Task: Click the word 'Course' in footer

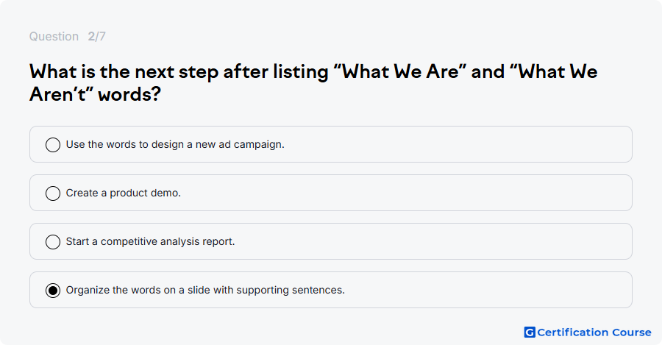Action: (632, 332)
